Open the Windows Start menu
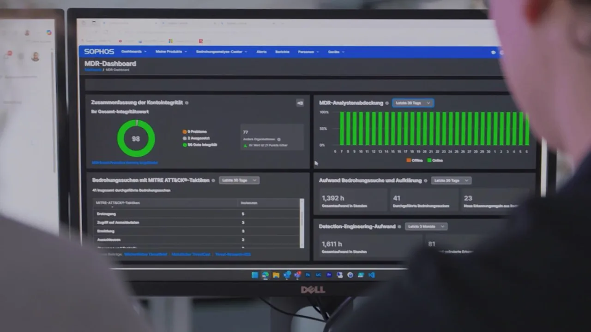 (x=255, y=275)
